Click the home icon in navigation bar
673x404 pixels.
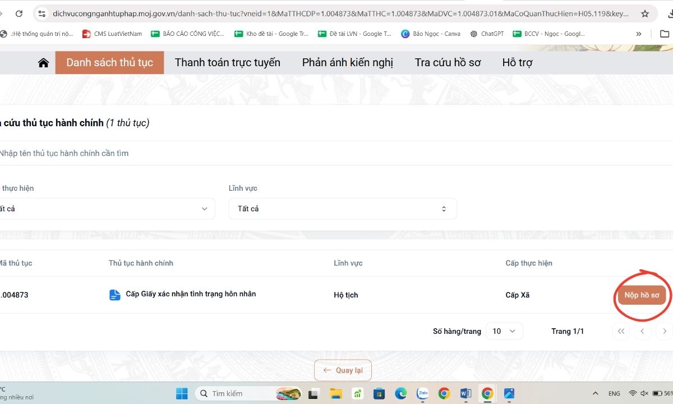(x=43, y=63)
